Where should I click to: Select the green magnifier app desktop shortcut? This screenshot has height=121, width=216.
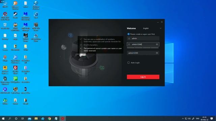(15, 80)
